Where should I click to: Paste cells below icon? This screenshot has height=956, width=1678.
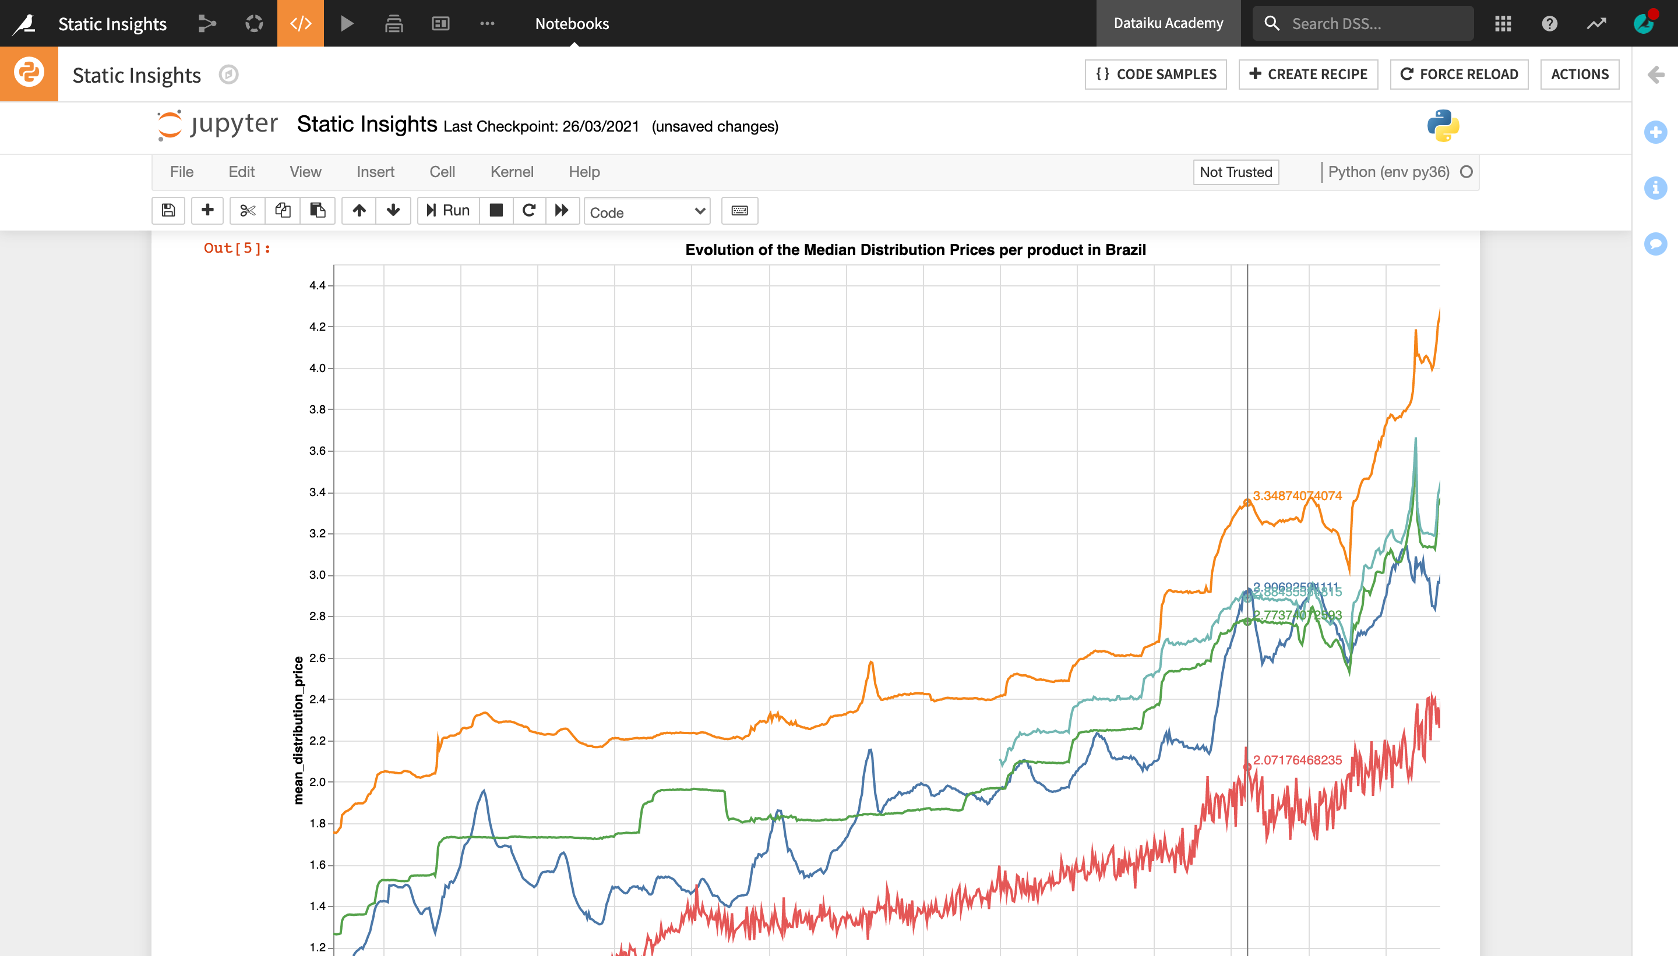click(x=318, y=210)
